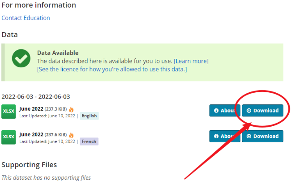This screenshot has width=291, height=182.
Task: Download the English June 2022 file
Action: tap(262, 111)
